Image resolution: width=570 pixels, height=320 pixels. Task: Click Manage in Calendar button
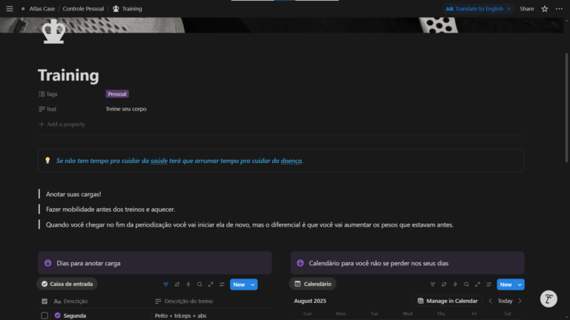point(447,301)
